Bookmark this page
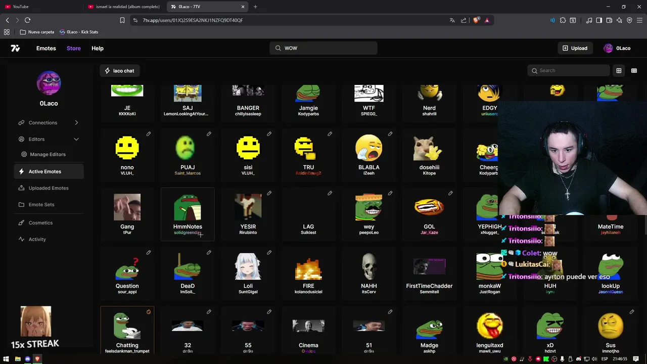 click(x=122, y=20)
